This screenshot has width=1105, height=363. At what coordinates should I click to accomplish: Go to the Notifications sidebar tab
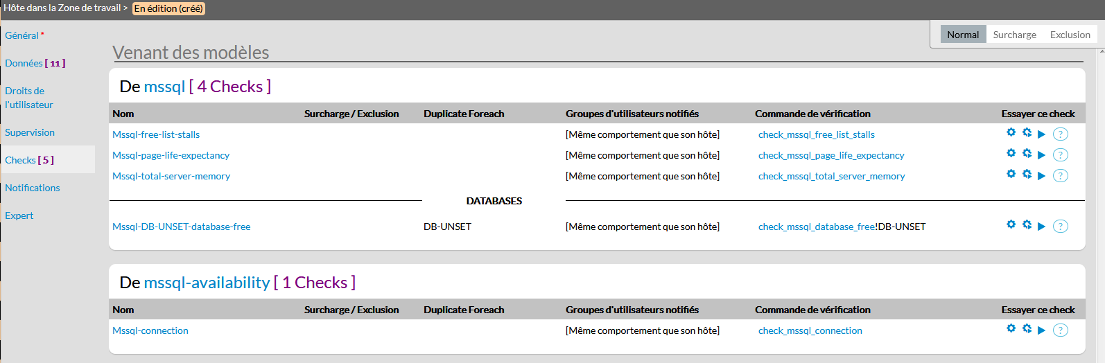[x=33, y=188]
